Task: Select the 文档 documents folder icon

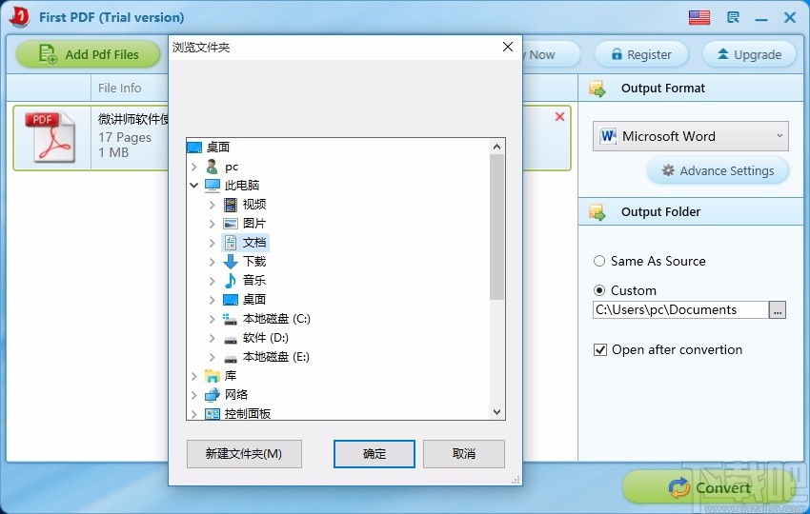Action: pyautogui.click(x=231, y=243)
